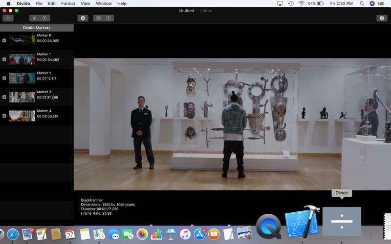Screen dimensions: 391x244
Task: Open QuickTime Player from the Dock
Action: [x=268, y=226]
